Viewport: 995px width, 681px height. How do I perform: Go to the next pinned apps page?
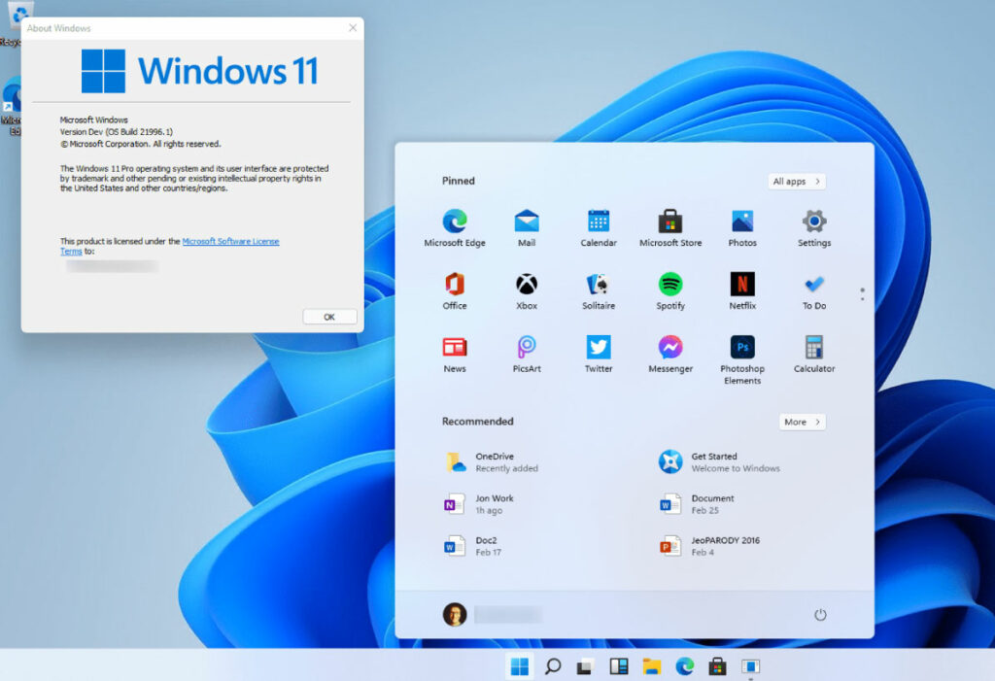point(863,298)
